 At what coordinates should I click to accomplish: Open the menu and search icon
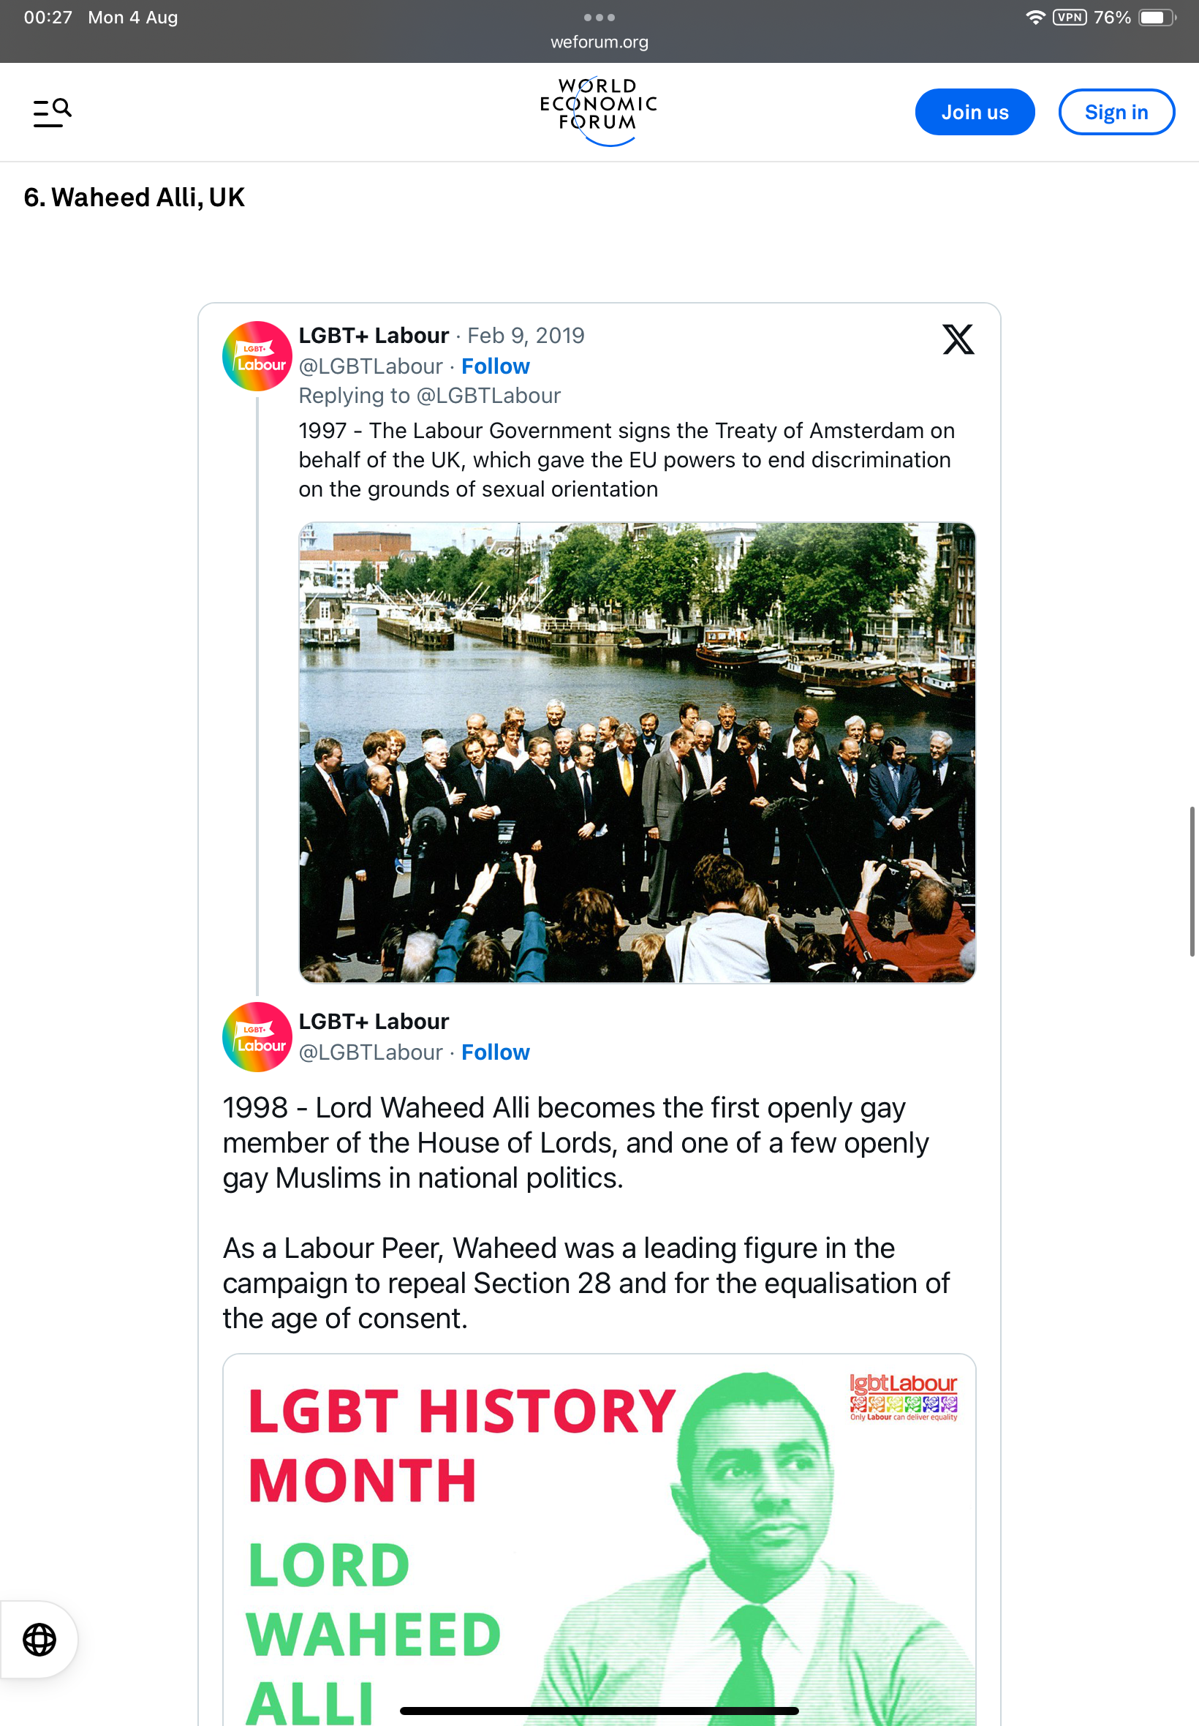click(53, 113)
